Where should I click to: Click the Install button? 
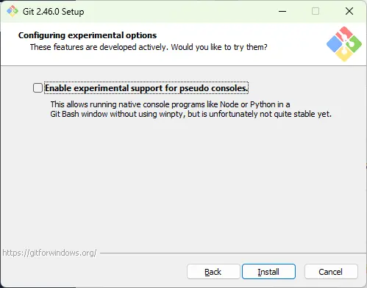coord(268,272)
